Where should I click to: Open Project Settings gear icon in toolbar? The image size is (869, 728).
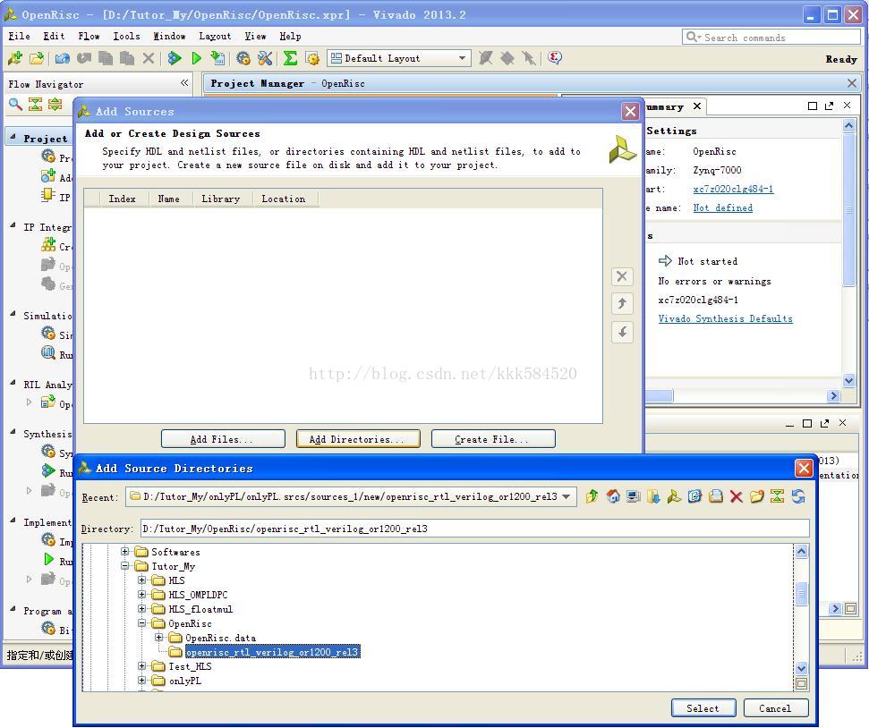click(243, 58)
